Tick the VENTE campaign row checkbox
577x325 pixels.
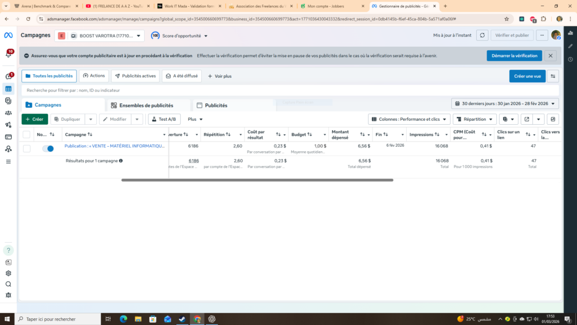(x=26, y=148)
